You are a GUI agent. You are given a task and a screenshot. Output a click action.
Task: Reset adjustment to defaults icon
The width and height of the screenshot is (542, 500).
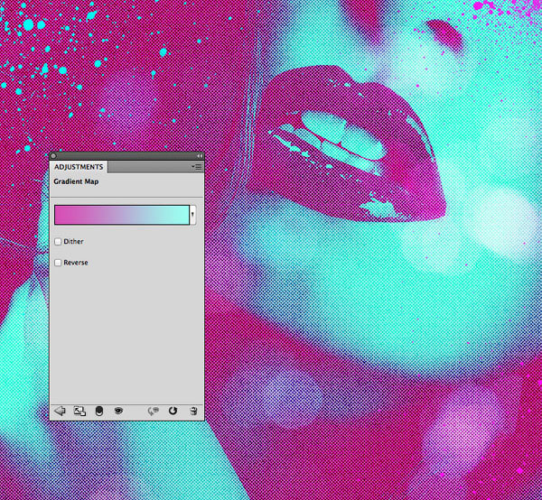pos(173,411)
